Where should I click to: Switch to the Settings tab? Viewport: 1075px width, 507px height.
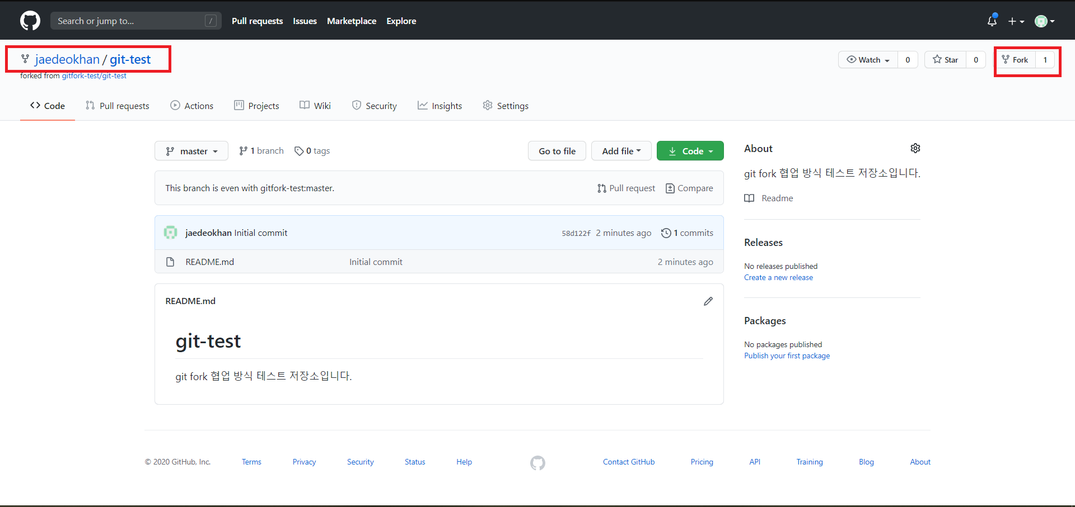click(506, 106)
